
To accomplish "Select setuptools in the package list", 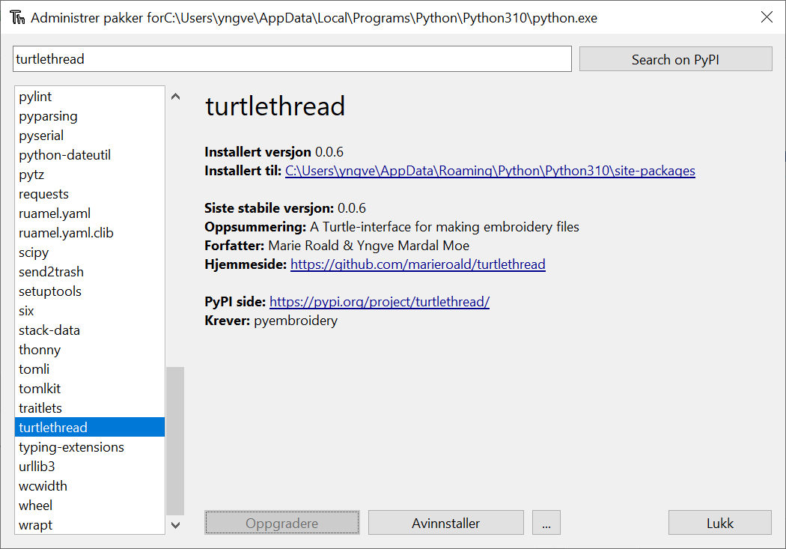I will (90, 291).
